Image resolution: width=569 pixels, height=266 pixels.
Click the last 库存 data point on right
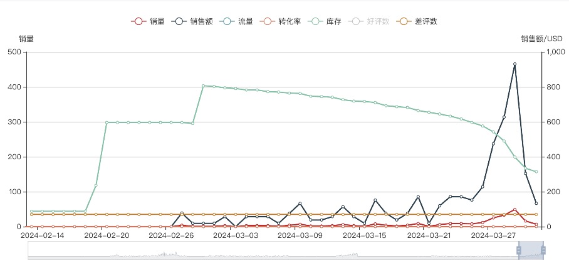point(536,172)
